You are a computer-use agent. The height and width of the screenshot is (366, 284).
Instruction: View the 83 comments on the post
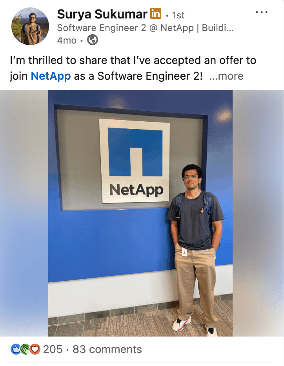(107, 350)
